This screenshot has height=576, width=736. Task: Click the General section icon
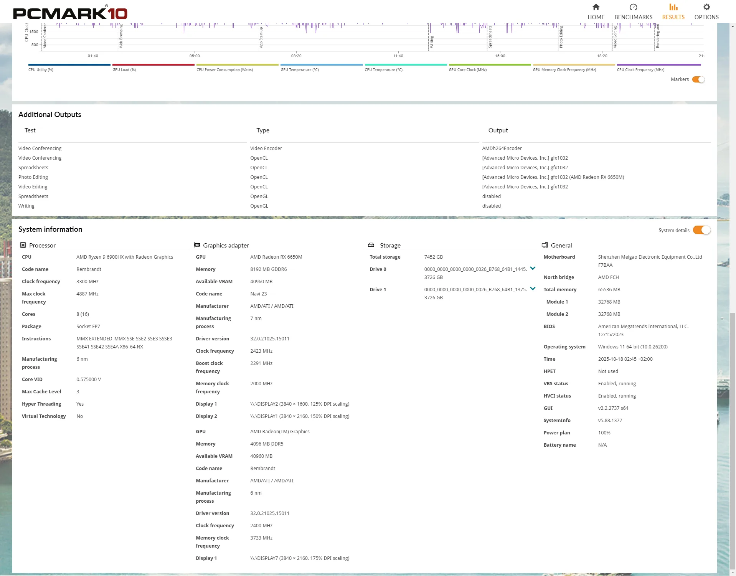[545, 245]
